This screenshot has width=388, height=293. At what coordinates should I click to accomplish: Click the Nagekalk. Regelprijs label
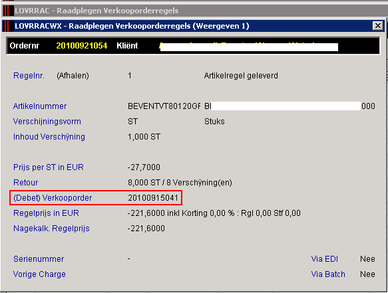51,229
